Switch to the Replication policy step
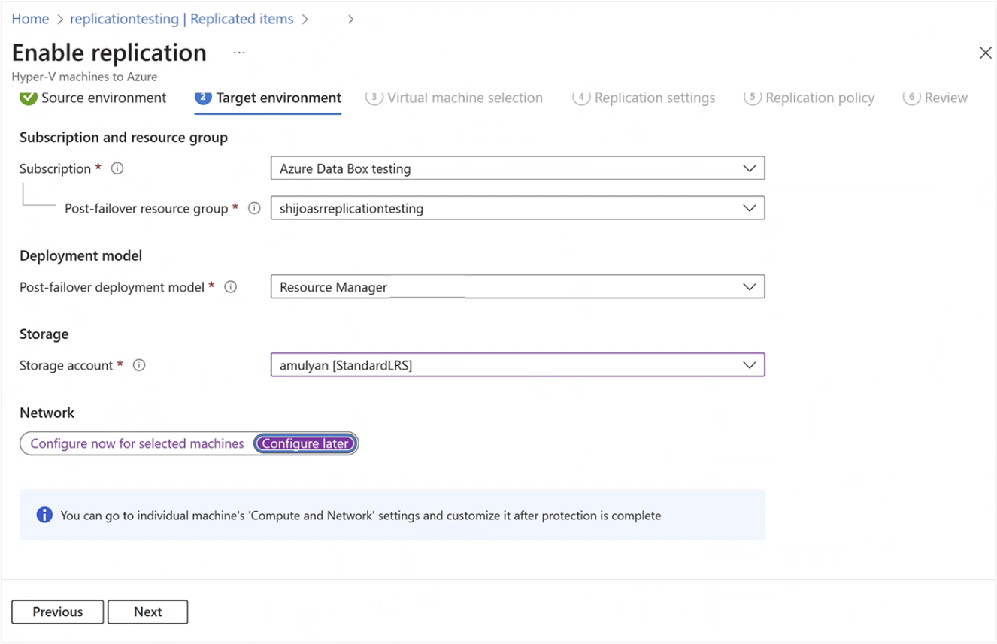Screen dimensions: 997x644 [x=809, y=98]
